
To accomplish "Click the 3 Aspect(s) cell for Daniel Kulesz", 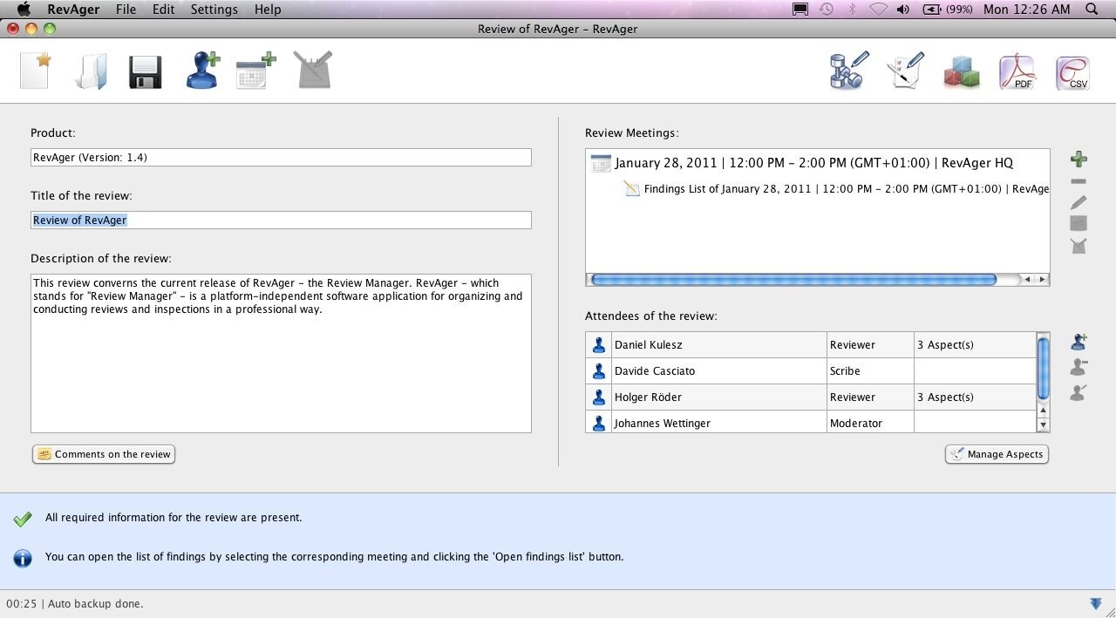I will [x=975, y=345].
